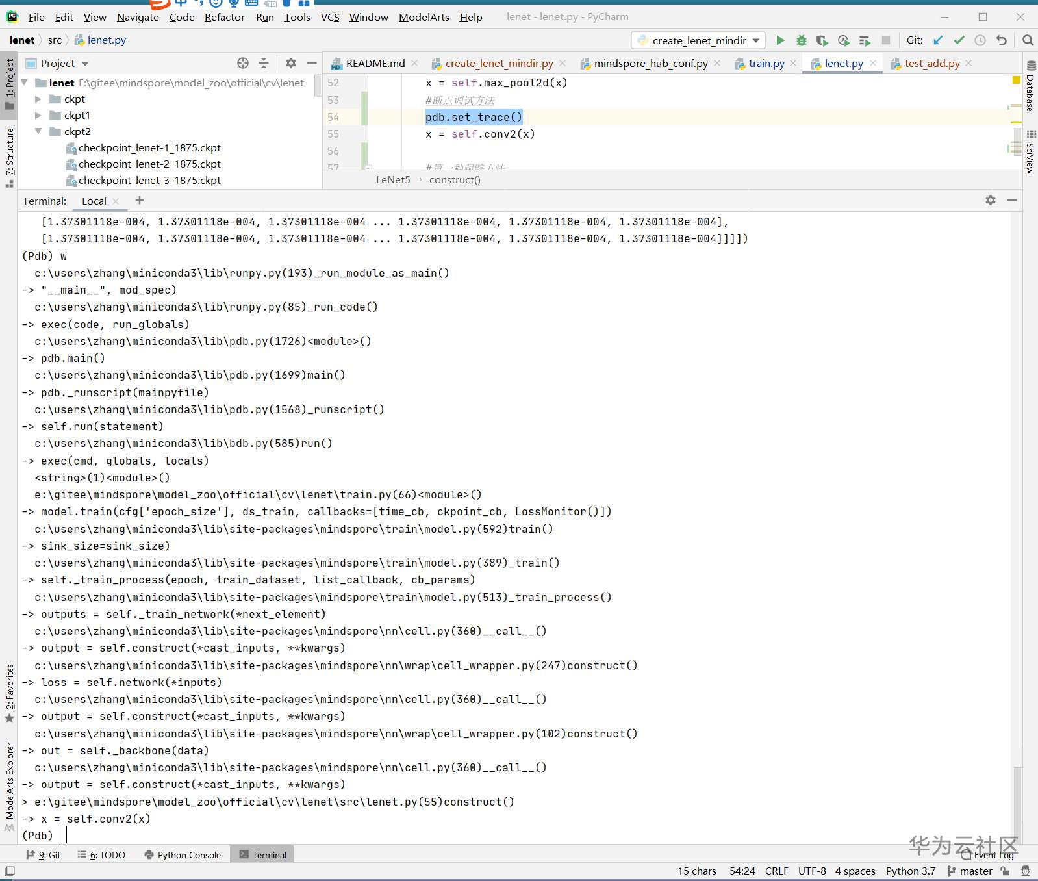Change line separator from CRLF
This screenshot has width=1038, height=881.
(x=777, y=871)
